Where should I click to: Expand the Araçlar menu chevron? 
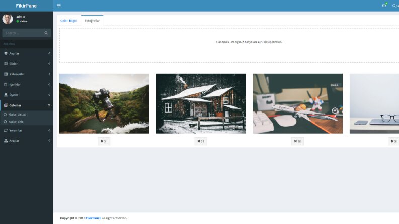tap(49, 141)
